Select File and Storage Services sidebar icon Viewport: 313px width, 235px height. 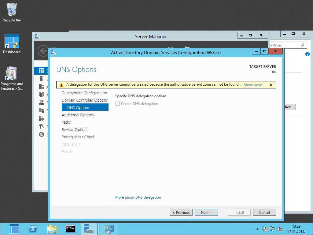[x=42, y=110]
